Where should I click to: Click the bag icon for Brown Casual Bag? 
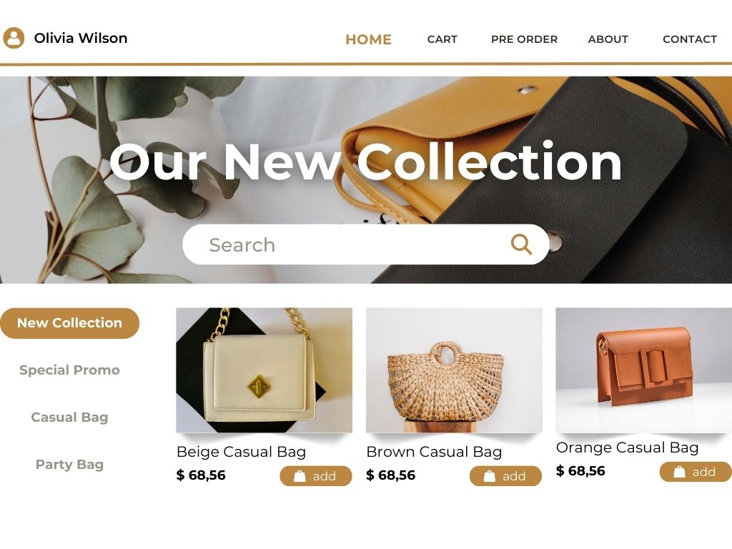point(489,476)
